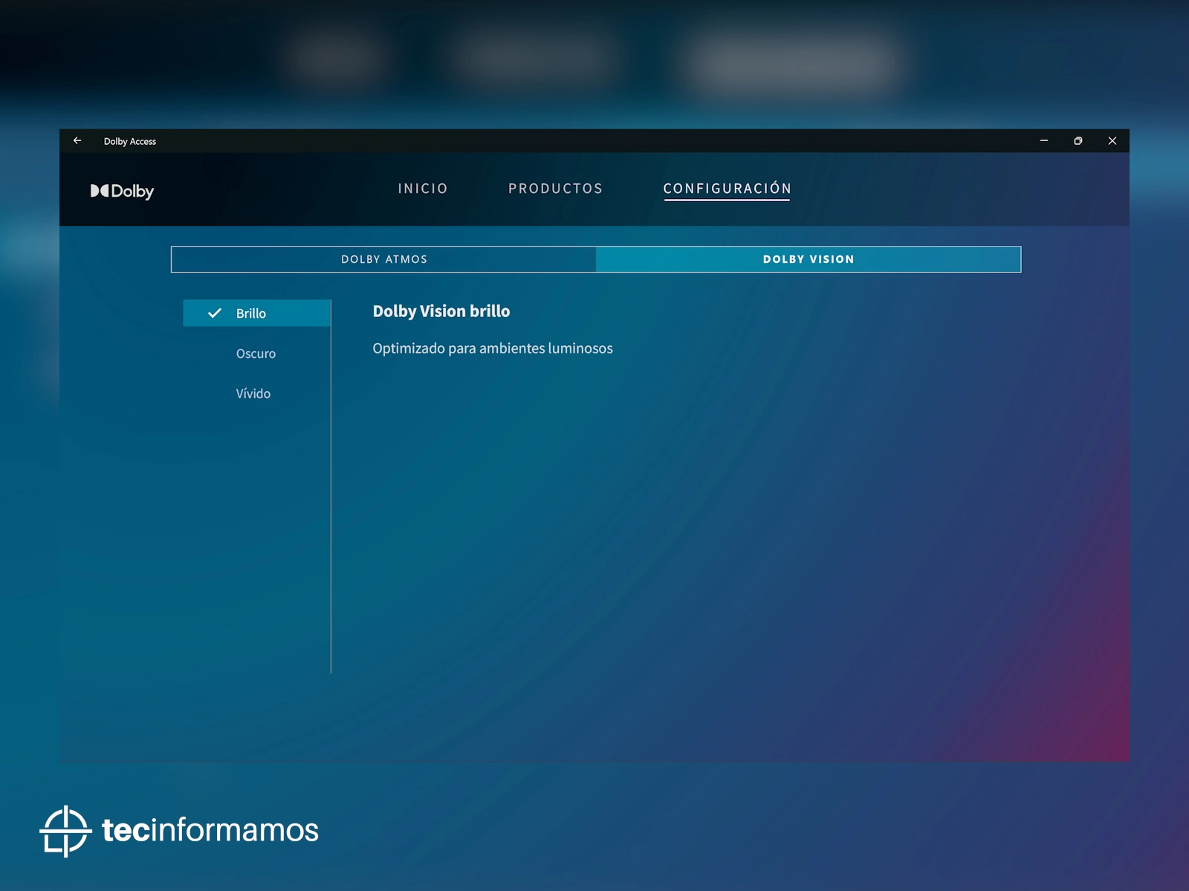Click the Dolby logo in the header
Viewport: 1189px width, 891px height.
(122, 191)
